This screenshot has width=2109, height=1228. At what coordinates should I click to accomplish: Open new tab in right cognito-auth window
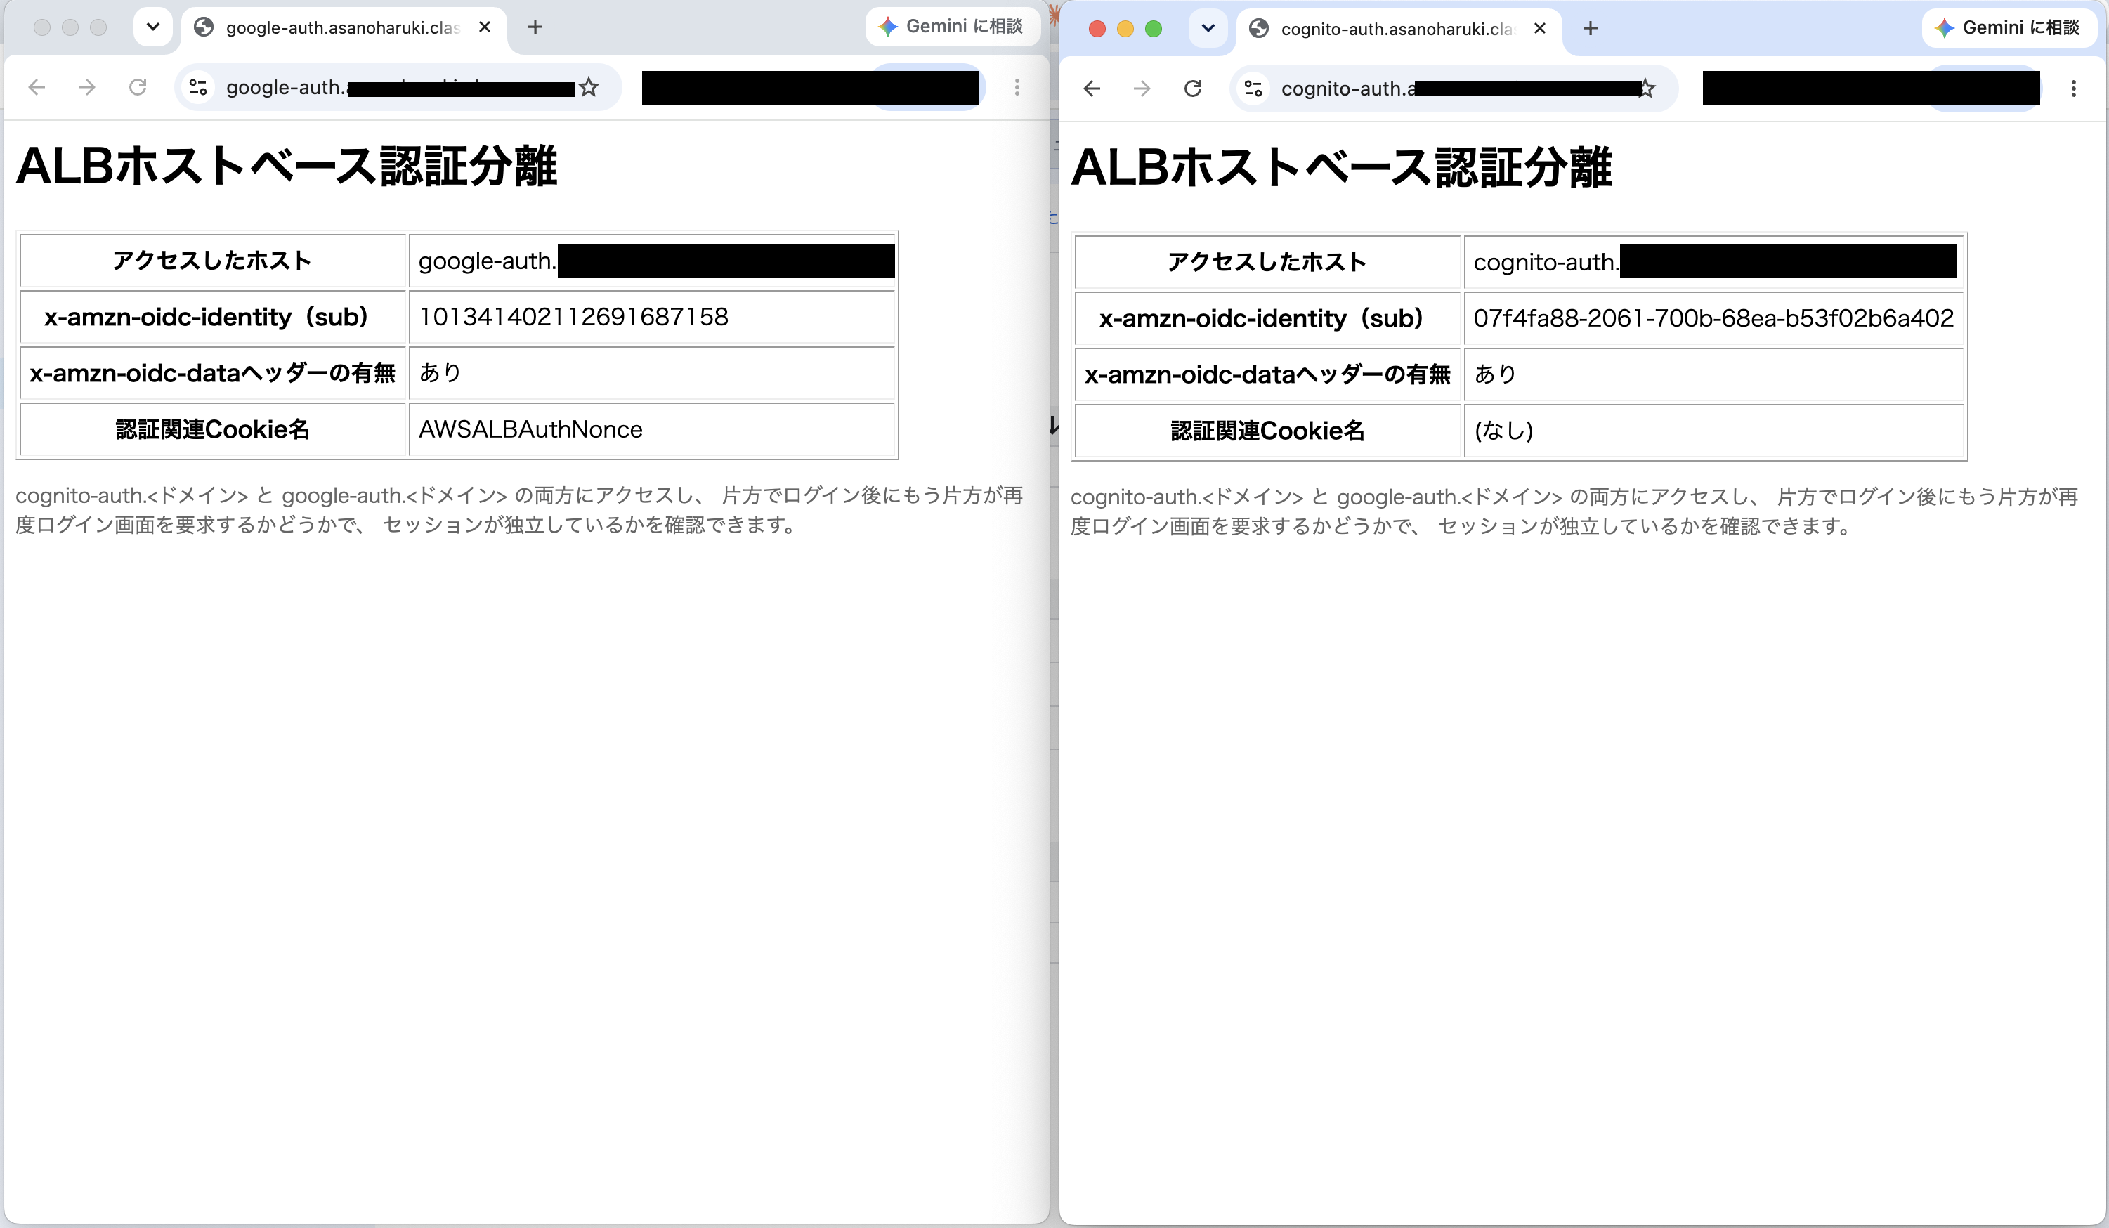[1591, 29]
